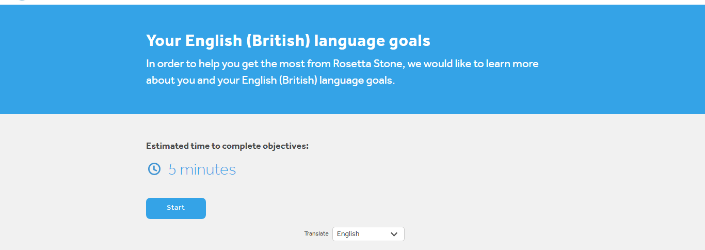Click the word 'minutes' next to clock

208,169
